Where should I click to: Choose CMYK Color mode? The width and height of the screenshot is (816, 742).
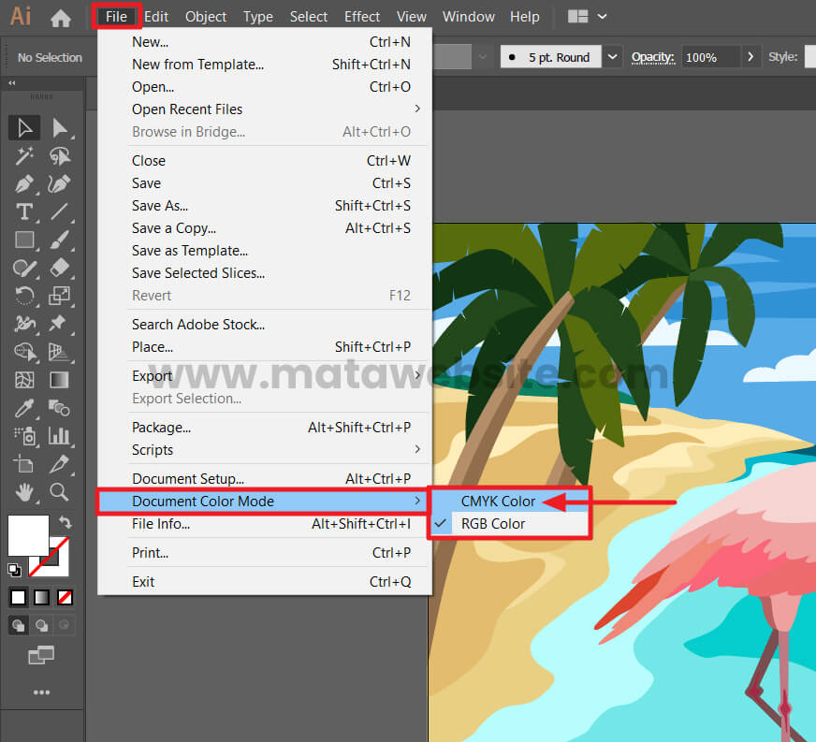[498, 502]
